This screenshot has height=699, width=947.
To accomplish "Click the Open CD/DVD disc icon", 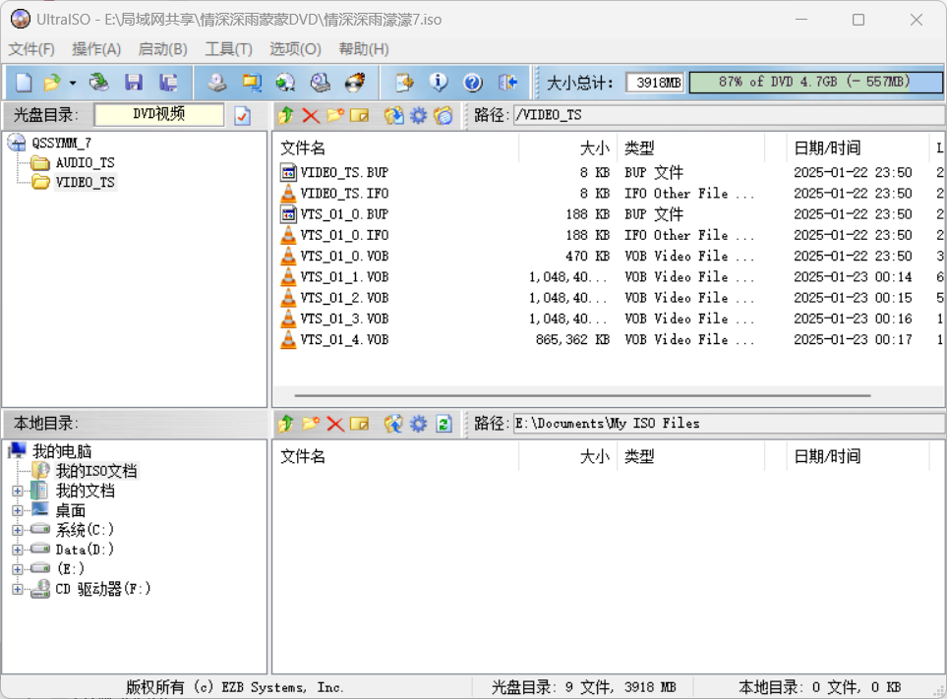I will click(98, 83).
